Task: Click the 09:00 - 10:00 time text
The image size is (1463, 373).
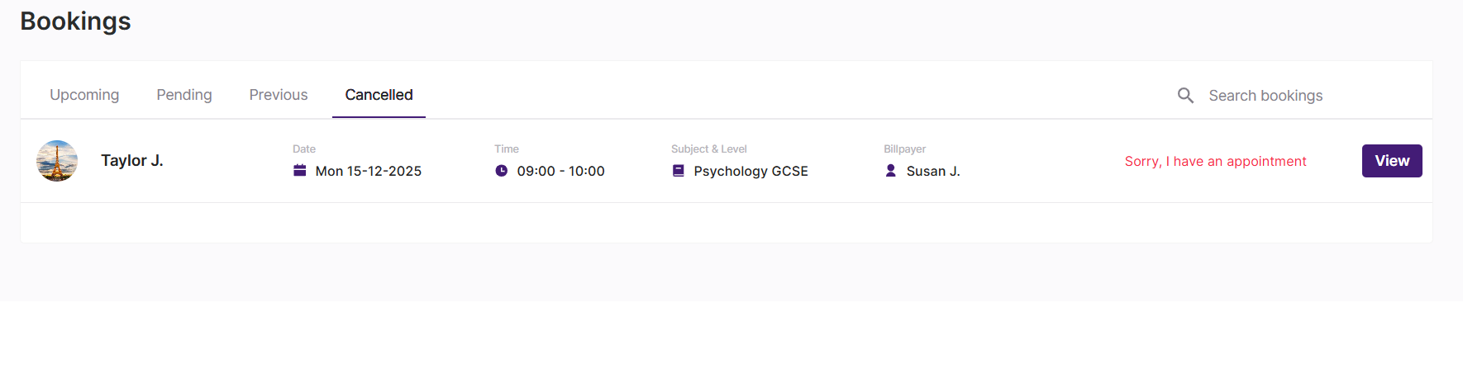Action: tap(561, 172)
